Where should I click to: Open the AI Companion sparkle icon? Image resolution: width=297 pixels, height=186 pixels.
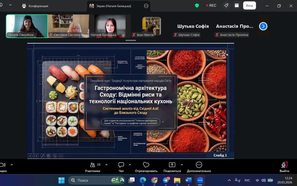point(226,6)
